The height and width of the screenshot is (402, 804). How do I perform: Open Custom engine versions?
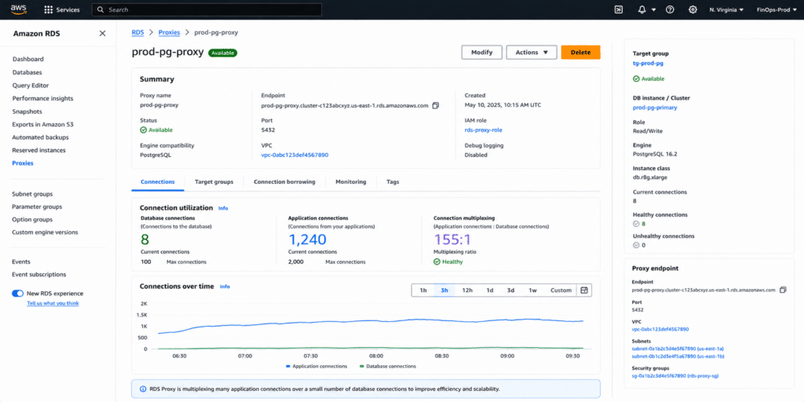45,232
